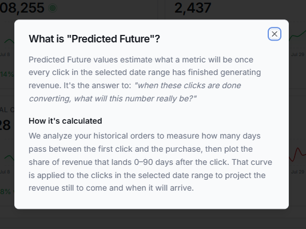
Task: Click the 'How it's calculated' heading
Action: click(x=65, y=121)
